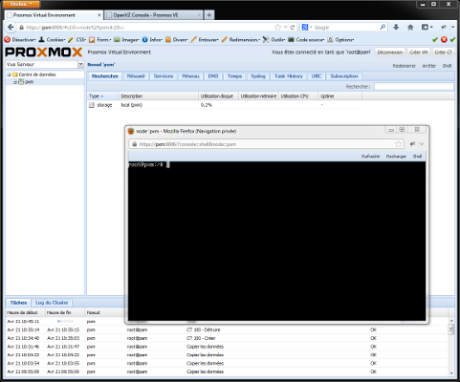Image resolution: width=460 pixels, height=382 pixels.
Task: Open the DNS tab
Action: tap(213, 76)
